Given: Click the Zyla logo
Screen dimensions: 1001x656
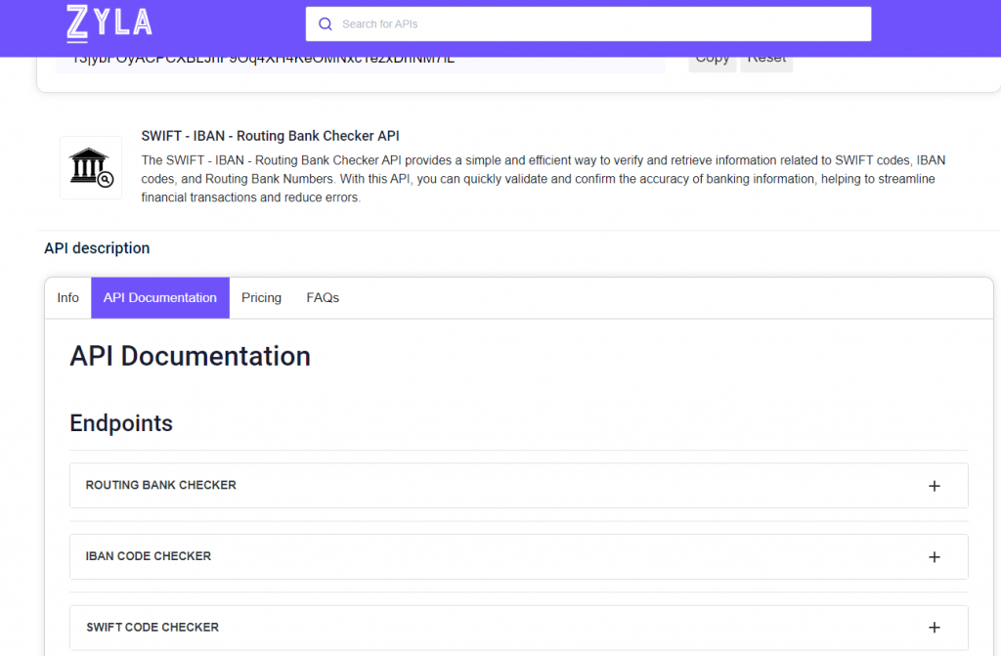Looking at the screenshot, I should tap(109, 23).
